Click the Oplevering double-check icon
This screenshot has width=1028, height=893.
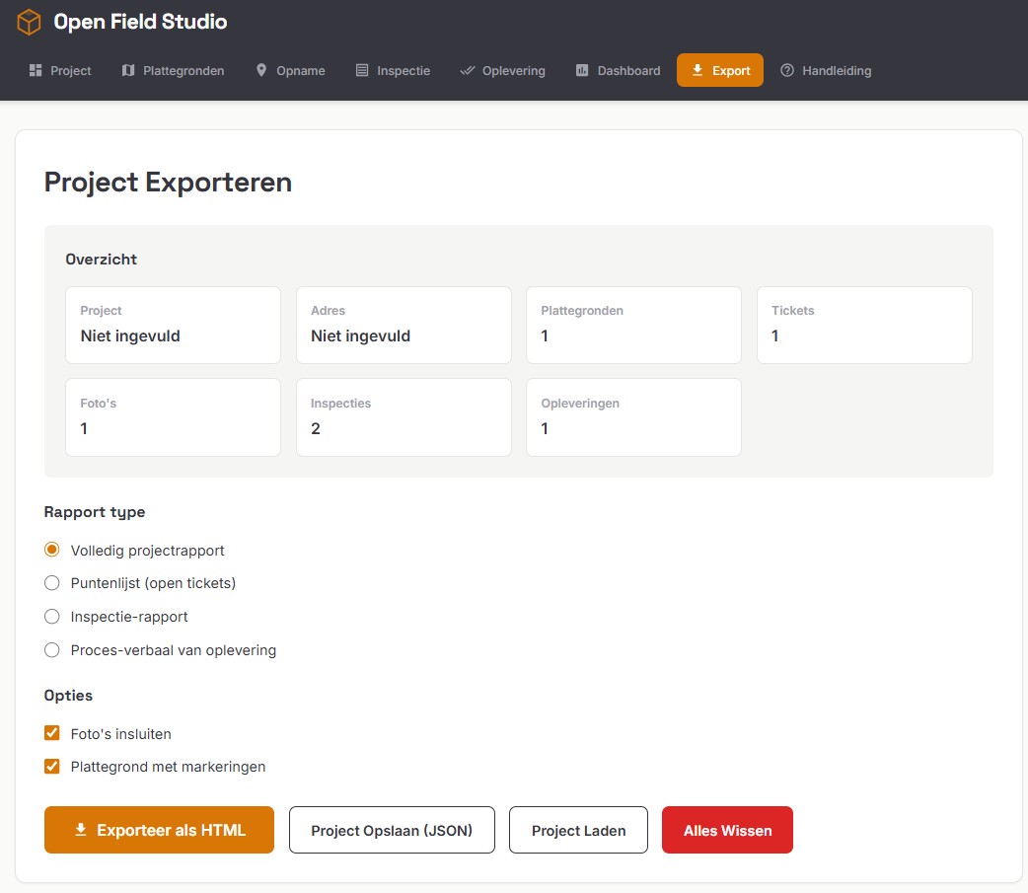pos(468,71)
